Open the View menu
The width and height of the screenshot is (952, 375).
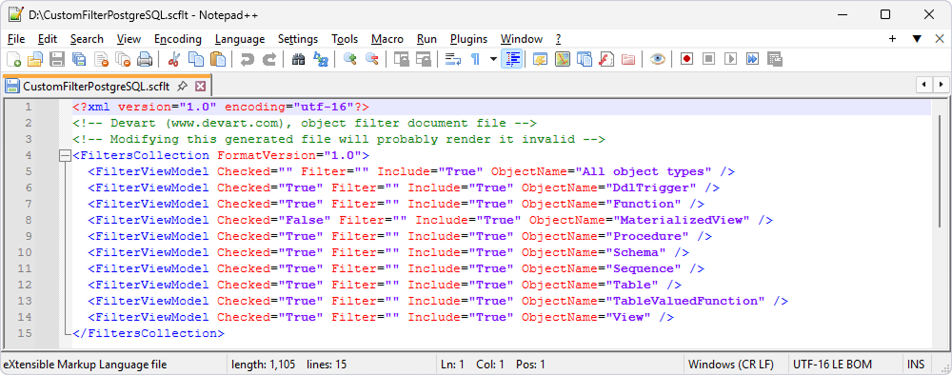129,39
